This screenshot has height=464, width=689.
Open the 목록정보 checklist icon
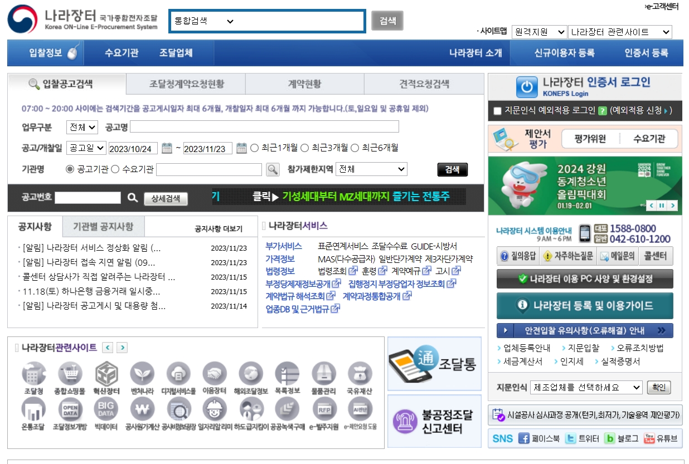pos(287,374)
